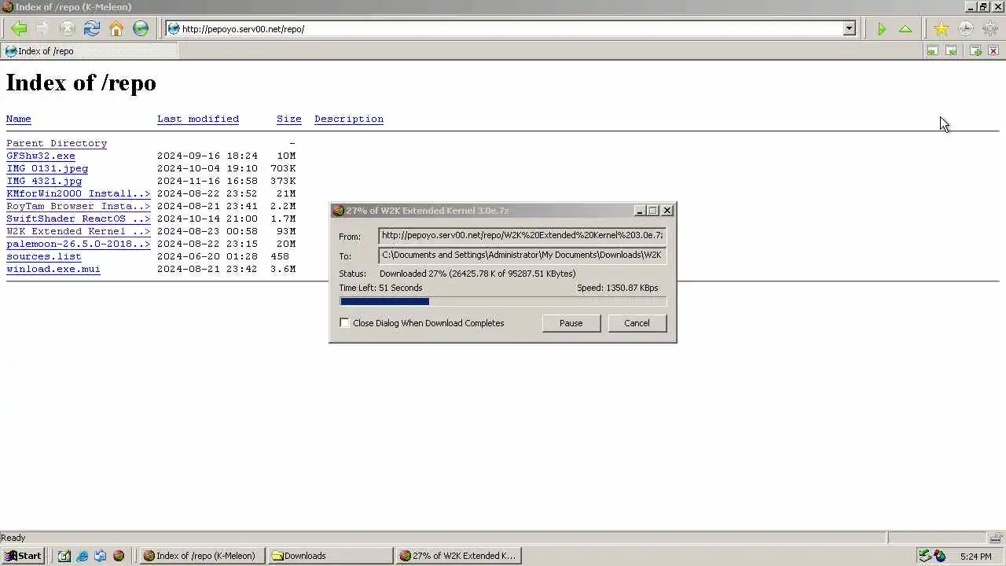Click the K-Meleon title bar icon
This screenshot has width=1006, height=566.
[x=7, y=7]
